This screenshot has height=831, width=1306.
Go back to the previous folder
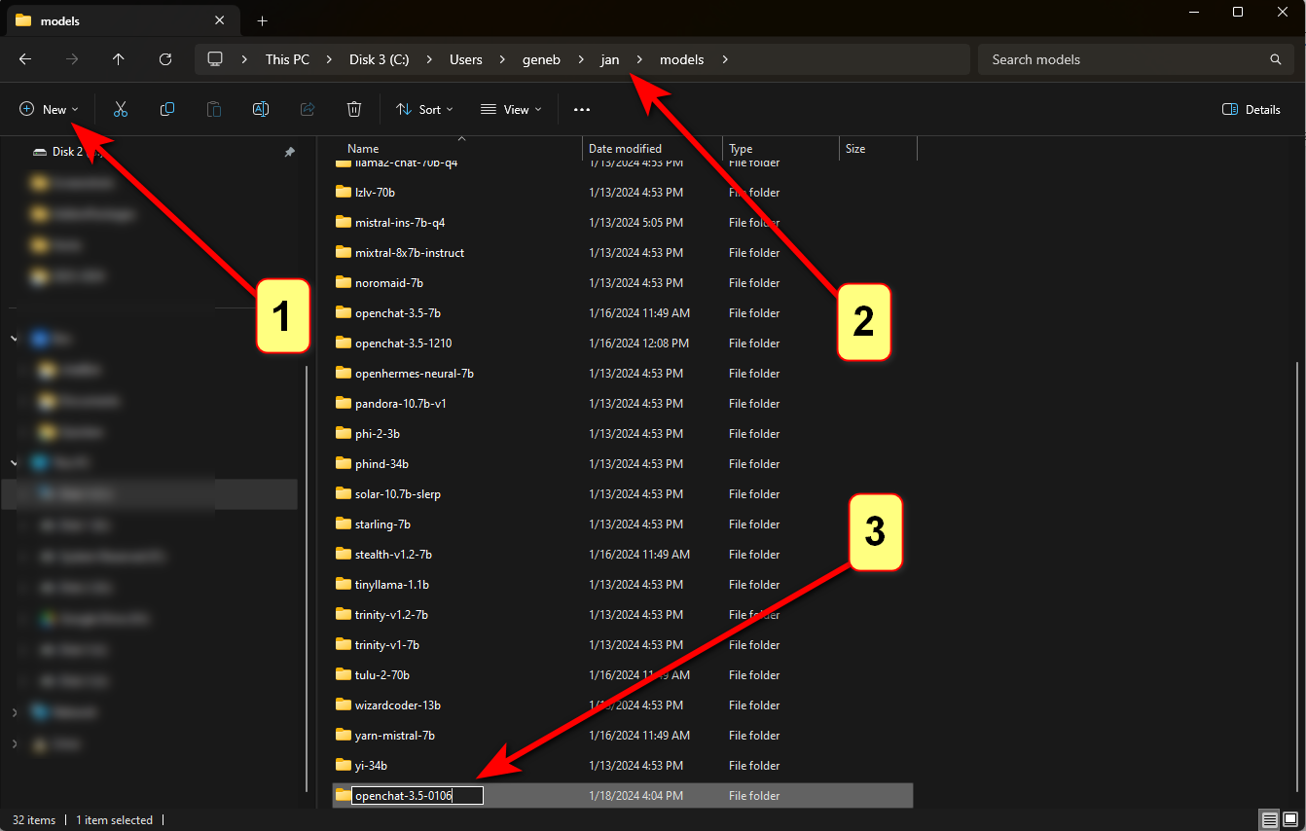[x=25, y=59]
